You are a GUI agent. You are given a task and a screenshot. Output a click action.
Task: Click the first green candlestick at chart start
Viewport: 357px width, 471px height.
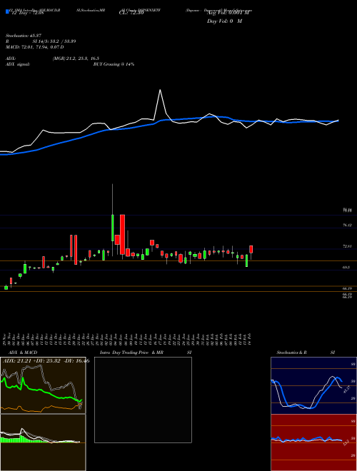6,288
